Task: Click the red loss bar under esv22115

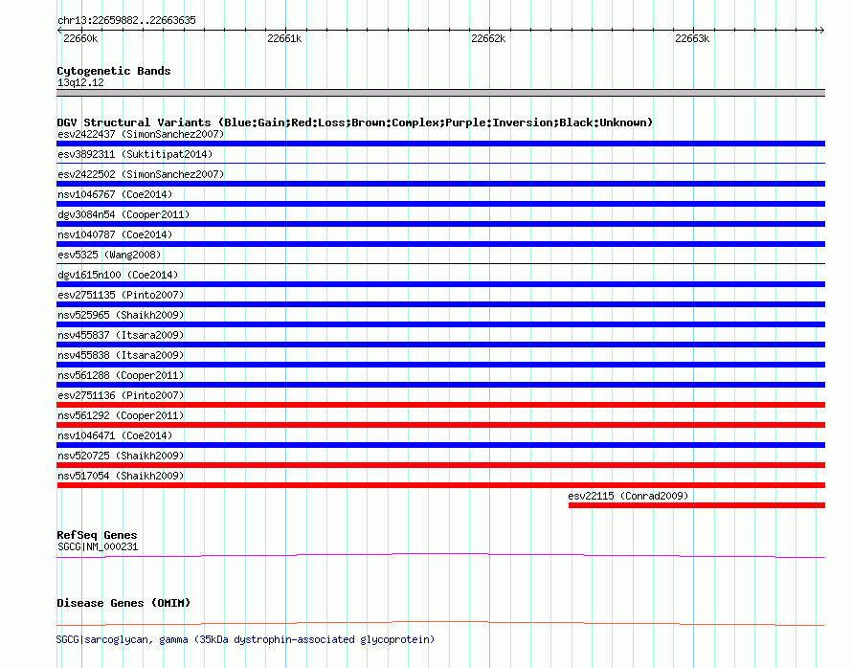Action: point(696,505)
